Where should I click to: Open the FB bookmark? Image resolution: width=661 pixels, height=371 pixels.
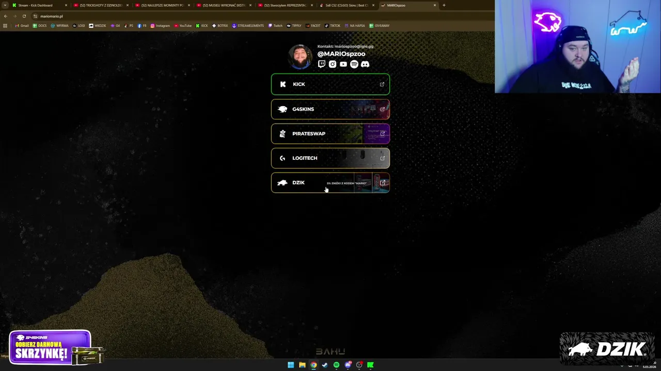point(142,25)
